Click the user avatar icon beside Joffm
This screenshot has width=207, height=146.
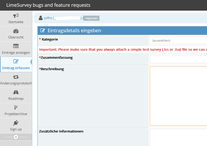(x=41, y=18)
